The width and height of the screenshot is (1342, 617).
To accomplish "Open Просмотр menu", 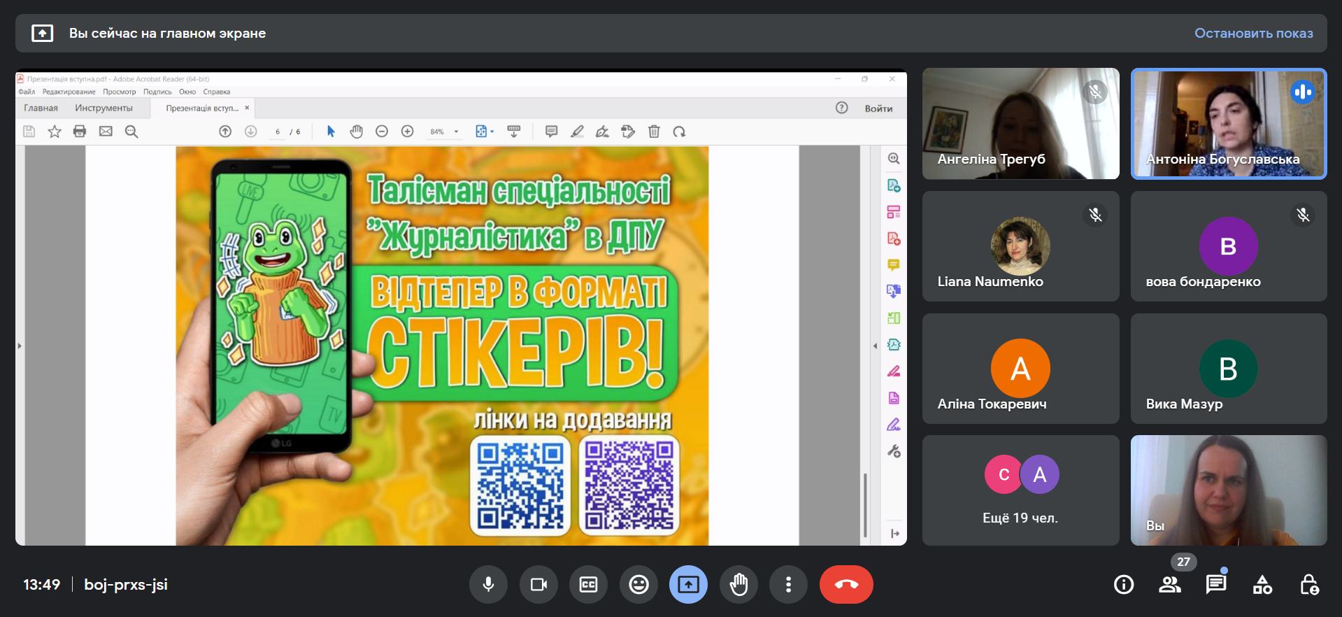I will pos(120,92).
